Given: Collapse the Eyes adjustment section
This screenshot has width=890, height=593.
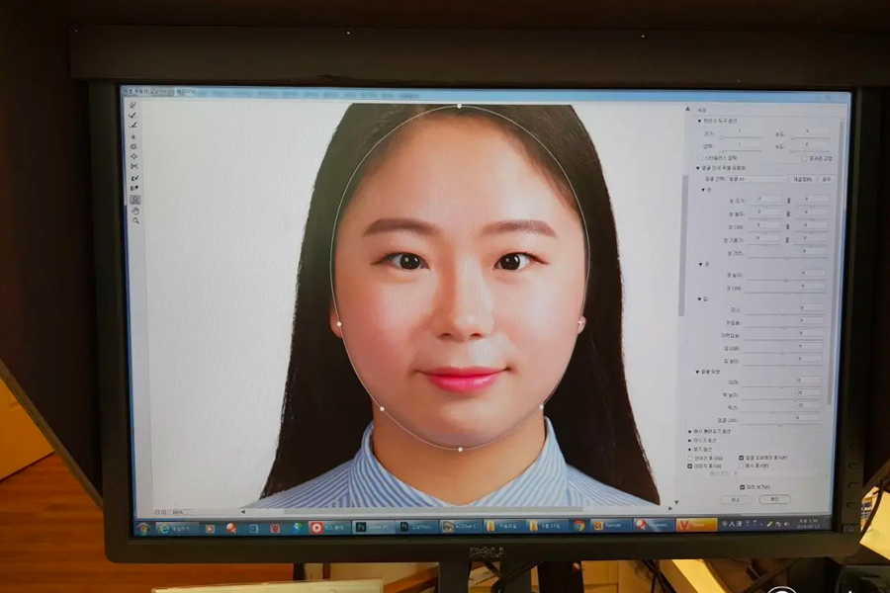Looking at the screenshot, I should point(702,189).
